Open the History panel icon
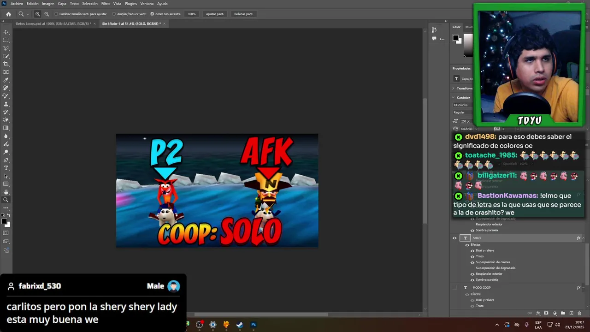 (434, 30)
